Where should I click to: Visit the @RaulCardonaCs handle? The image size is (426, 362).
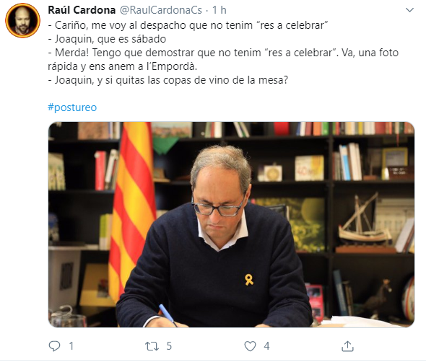(160, 10)
